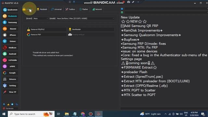Select the Bandicam pencil draw tool
This screenshot has height=117, width=208.
[133, 2]
